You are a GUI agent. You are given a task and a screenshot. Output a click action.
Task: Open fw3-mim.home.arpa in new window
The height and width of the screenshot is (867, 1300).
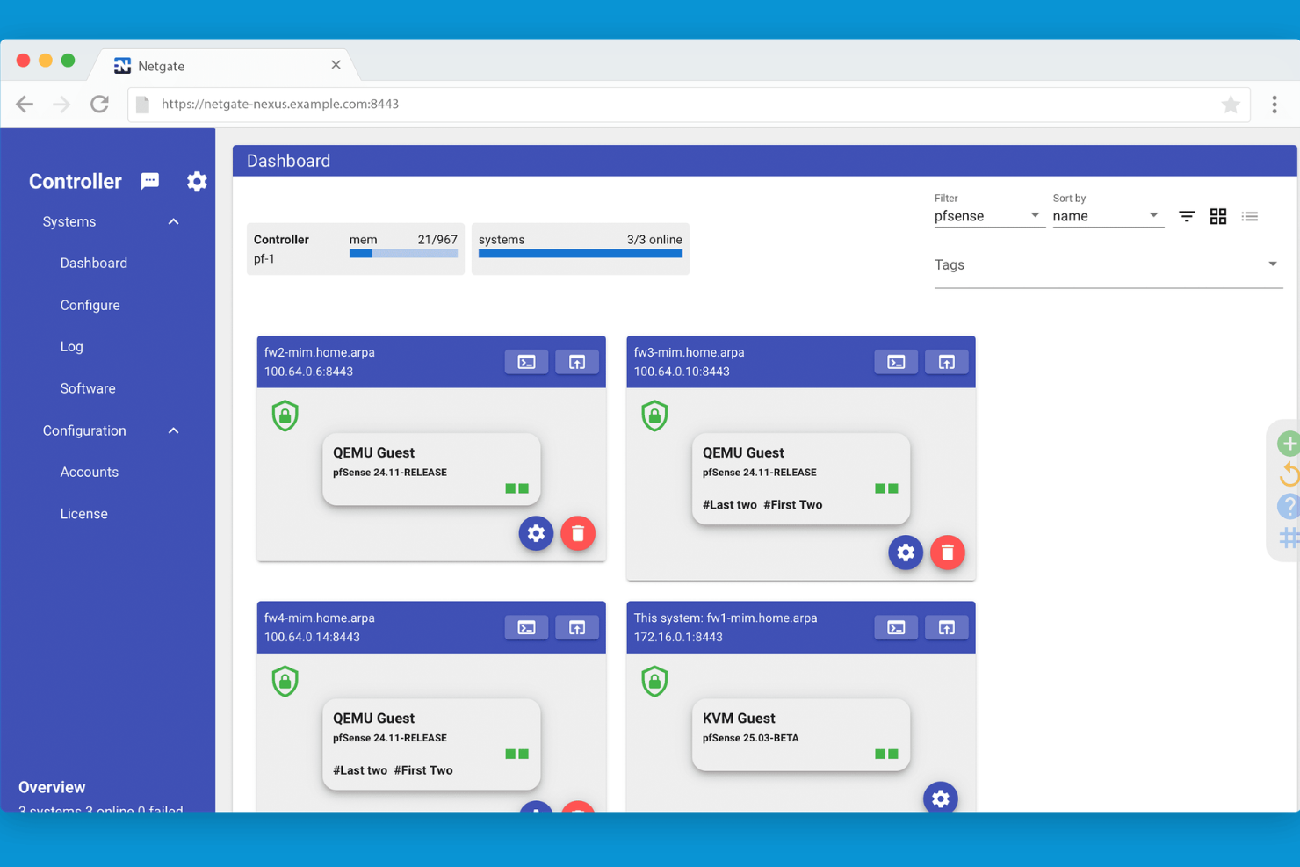(947, 362)
